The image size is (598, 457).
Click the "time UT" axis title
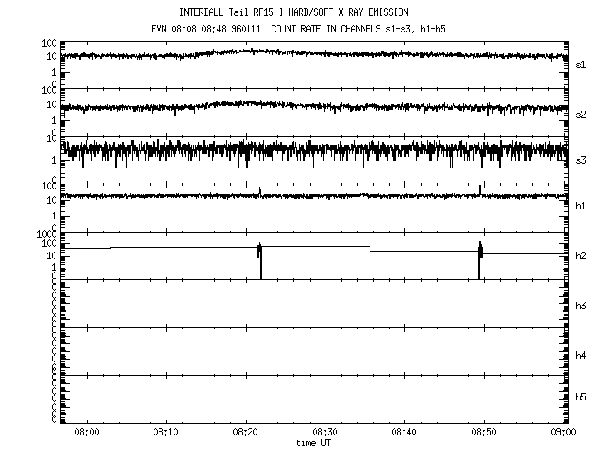click(315, 443)
